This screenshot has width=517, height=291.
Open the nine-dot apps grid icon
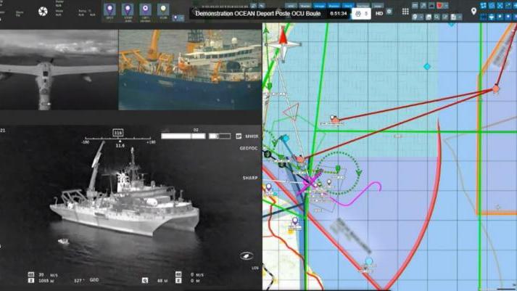click(x=405, y=12)
